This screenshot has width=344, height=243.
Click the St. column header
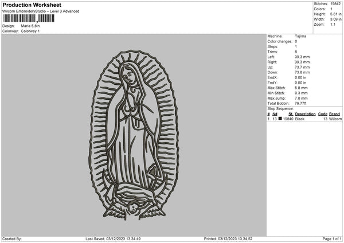pos(291,114)
